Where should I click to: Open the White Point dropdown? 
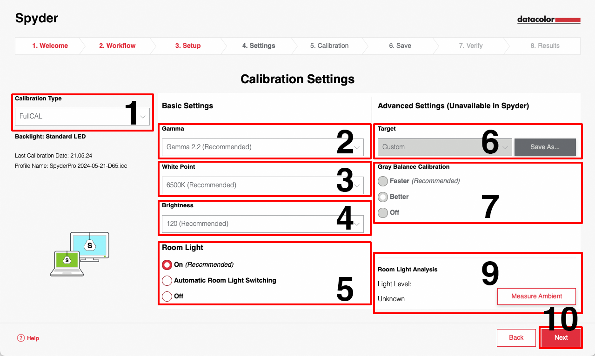(x=263, y=185)
